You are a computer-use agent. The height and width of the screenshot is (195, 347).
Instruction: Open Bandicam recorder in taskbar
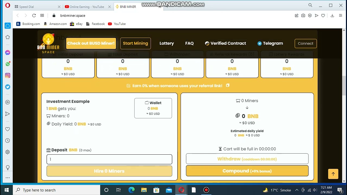coord(206,190)
